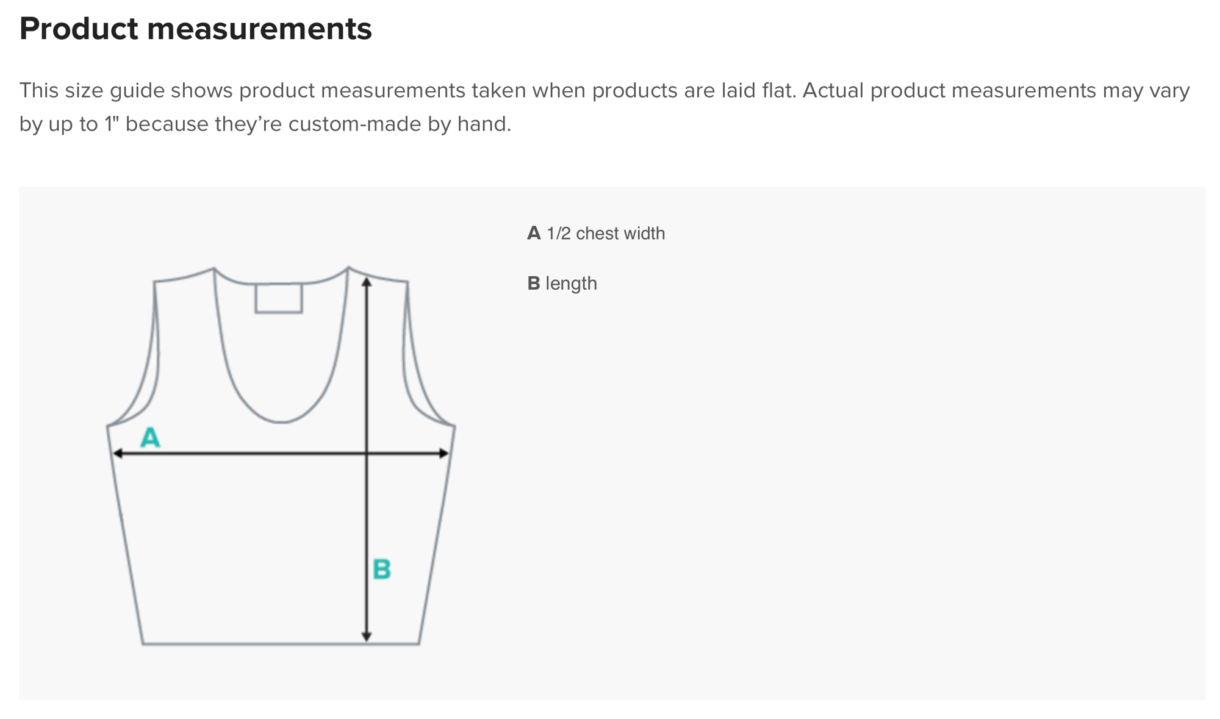The height and width of the screenshot is (719, 1220).
Task: Click the bold B in the legend
Action: [534, 283]
